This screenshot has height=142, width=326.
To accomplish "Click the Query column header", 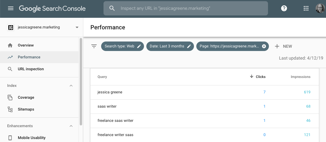I will 102,77.
